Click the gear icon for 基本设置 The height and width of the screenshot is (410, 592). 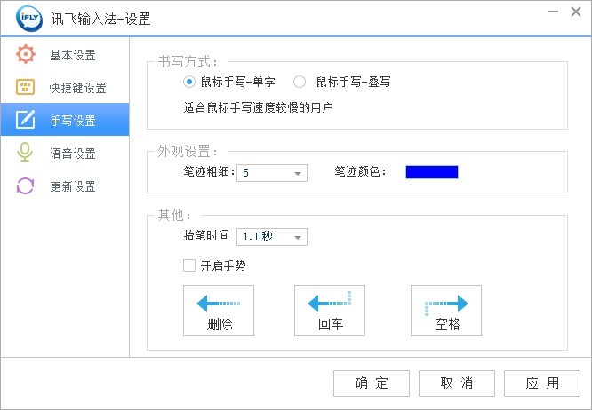[25, 55]
